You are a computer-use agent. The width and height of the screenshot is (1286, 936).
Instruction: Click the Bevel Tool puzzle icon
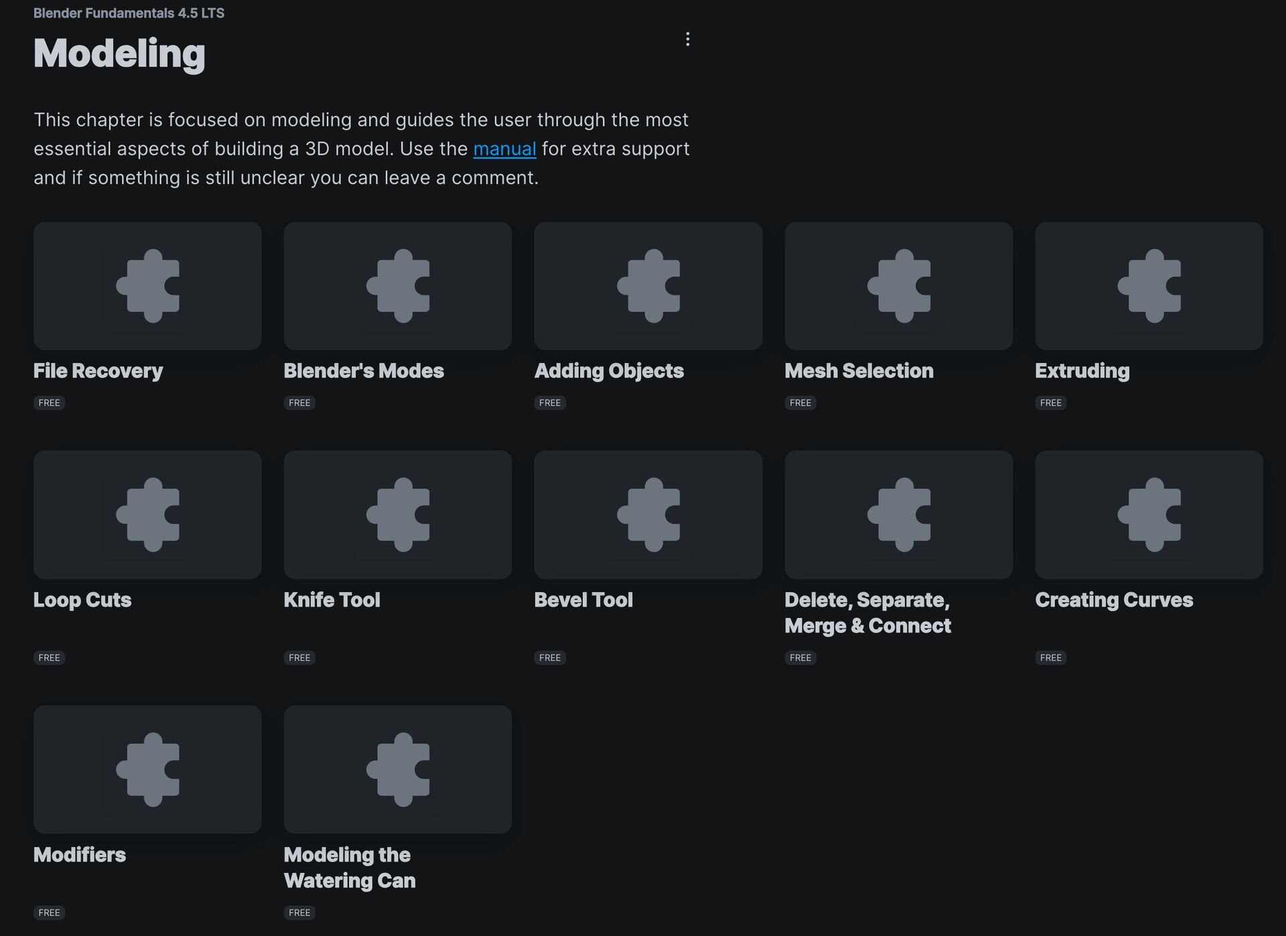pos(648,515)
